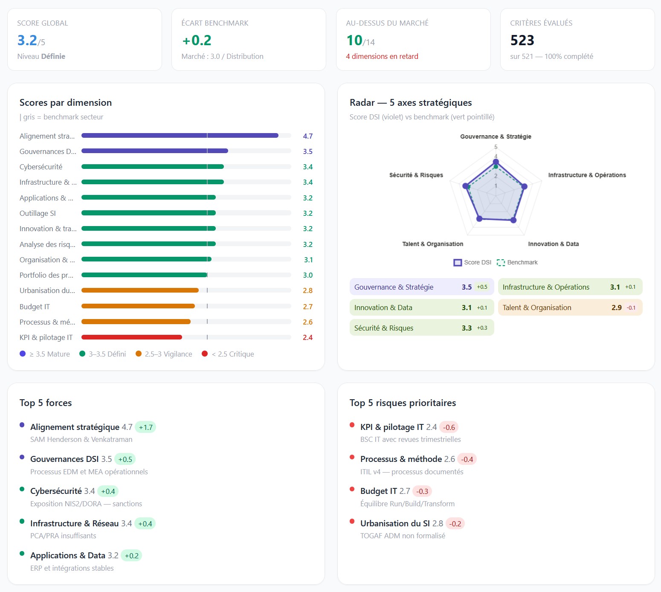Image resolution: width=661 pixels, height=592 pixels.
Task: Open the Score Global summary card
Action: [x=84, y=39]
